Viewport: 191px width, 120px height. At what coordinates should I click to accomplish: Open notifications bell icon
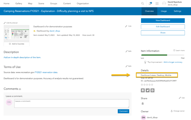click(x=150, y=3)
